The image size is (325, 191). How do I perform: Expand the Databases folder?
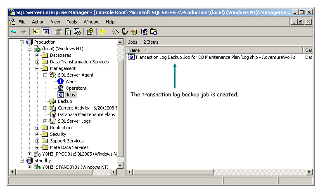click(x=37, y=56)
